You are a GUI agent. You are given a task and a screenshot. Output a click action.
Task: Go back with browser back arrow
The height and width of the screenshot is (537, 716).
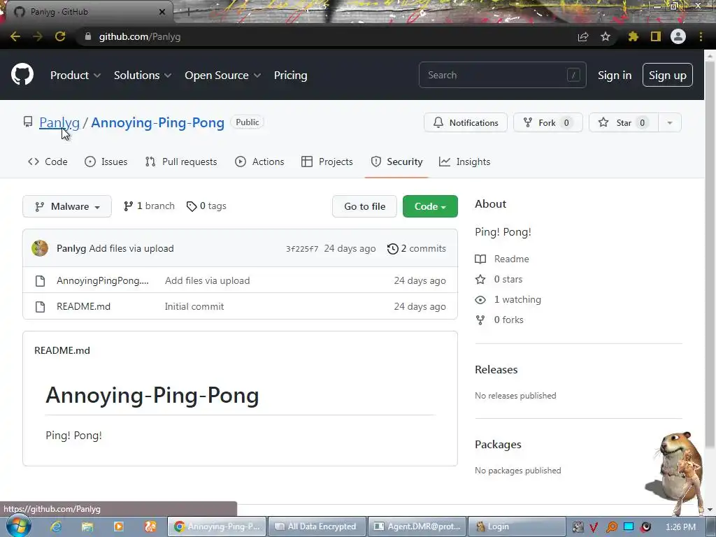[x=15, y=36]
